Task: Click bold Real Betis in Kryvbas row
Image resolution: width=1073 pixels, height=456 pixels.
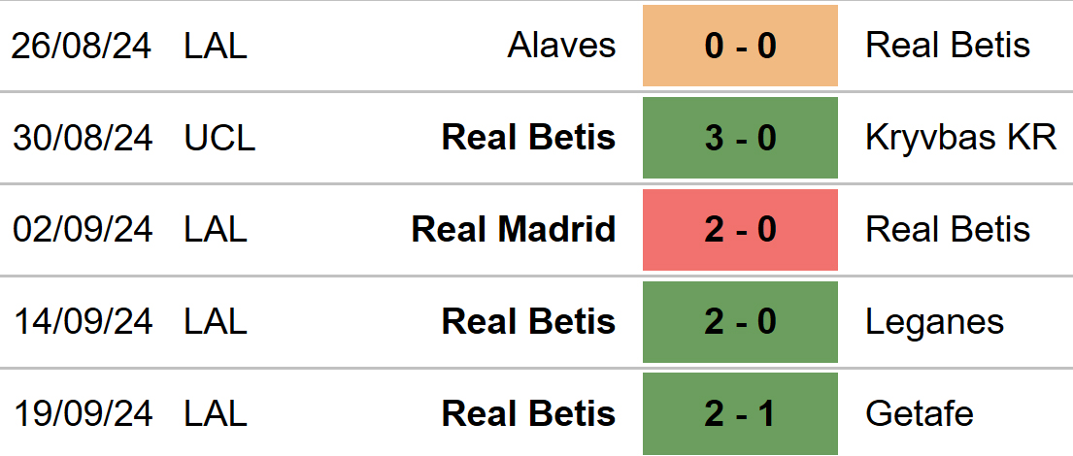Action: click(x=528, y=138)
